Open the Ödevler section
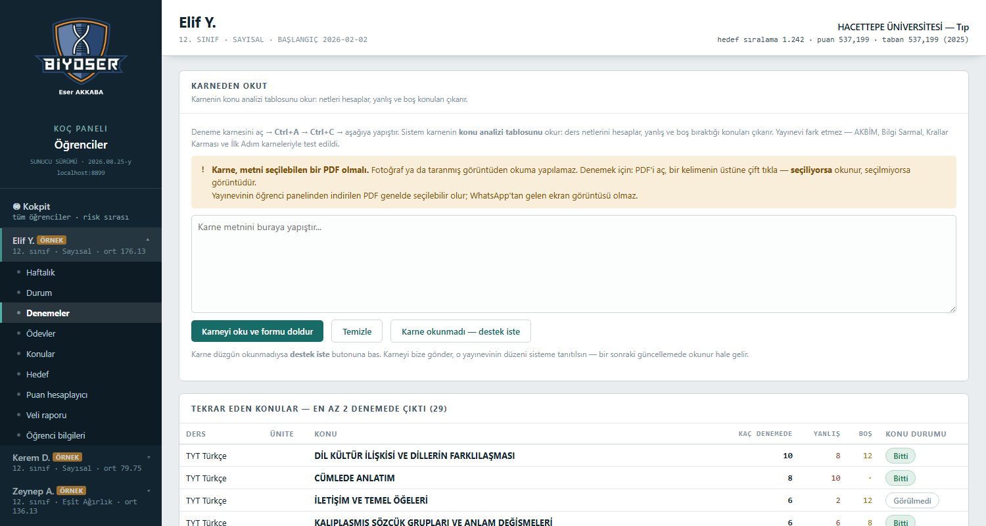 (81, 333)
